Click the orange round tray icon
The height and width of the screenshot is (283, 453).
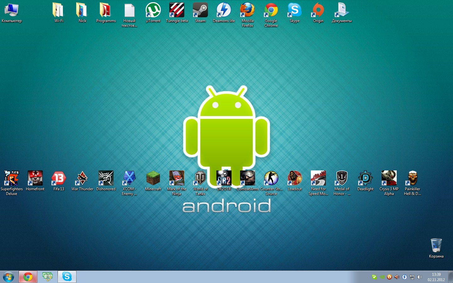pyautogui.click(x=389, y=277)
